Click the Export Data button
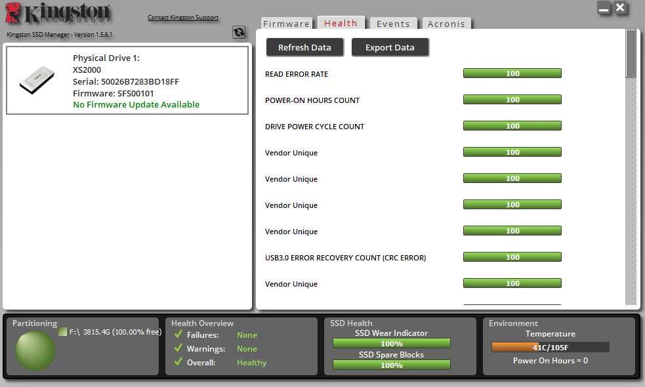 click(390, 47)
